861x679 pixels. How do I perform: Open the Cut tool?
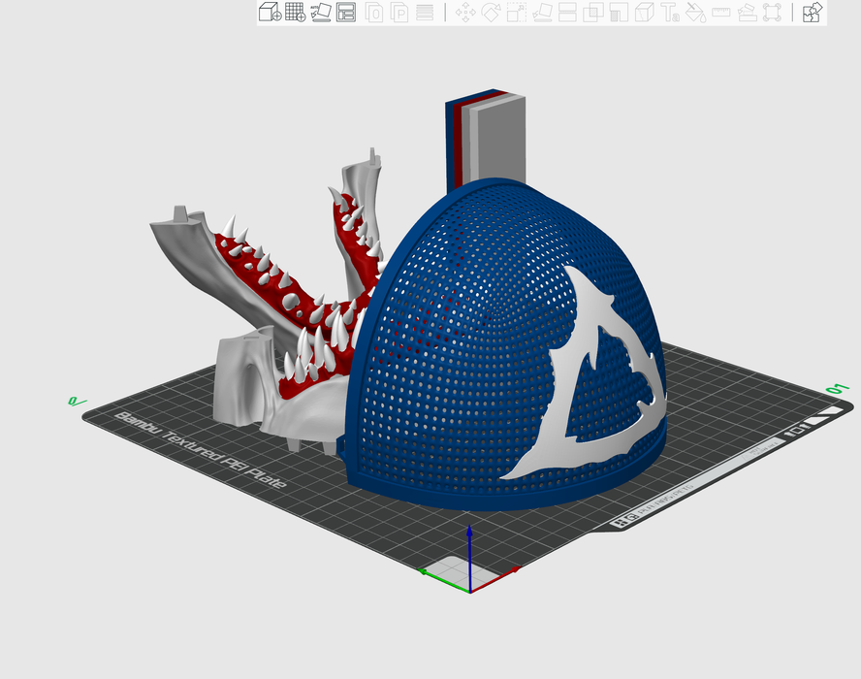pyautogui.click(x=568, y=13)
